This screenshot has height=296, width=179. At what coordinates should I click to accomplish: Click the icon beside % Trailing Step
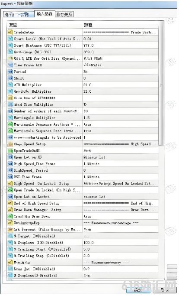[10, 256]
